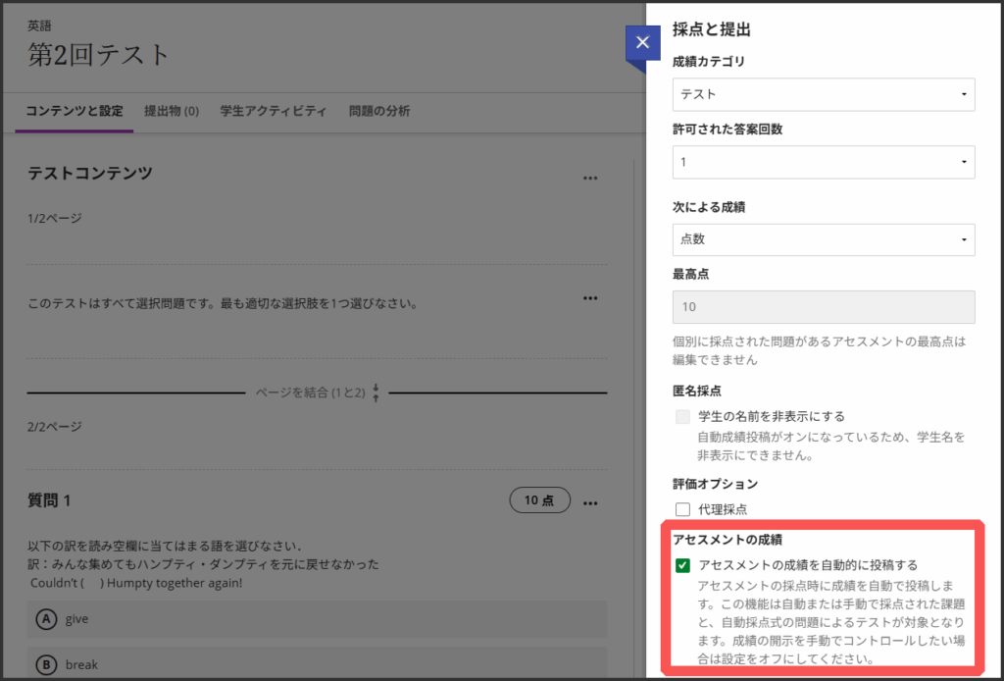Viewport: 1004px width, 681px height.
Task: Select answer option B circle icon
Action: click(x=45, y=664)
